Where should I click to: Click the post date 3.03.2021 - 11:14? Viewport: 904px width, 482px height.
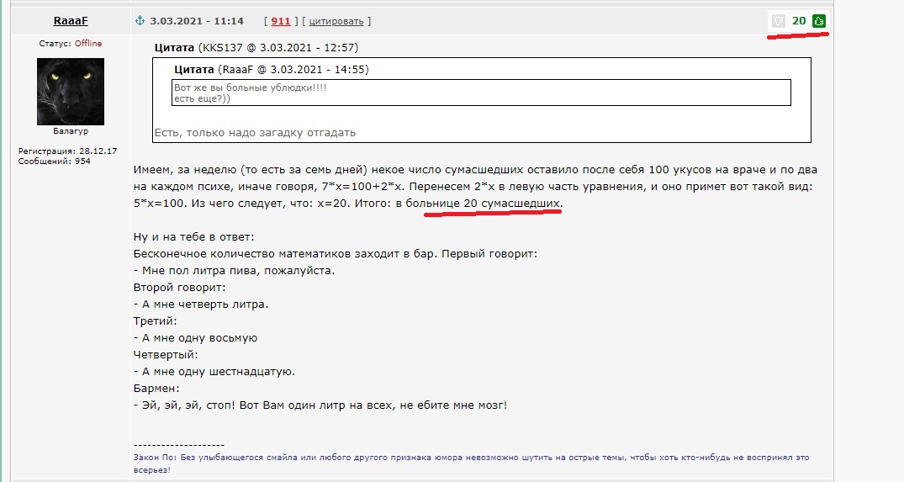tap(197, 21)
